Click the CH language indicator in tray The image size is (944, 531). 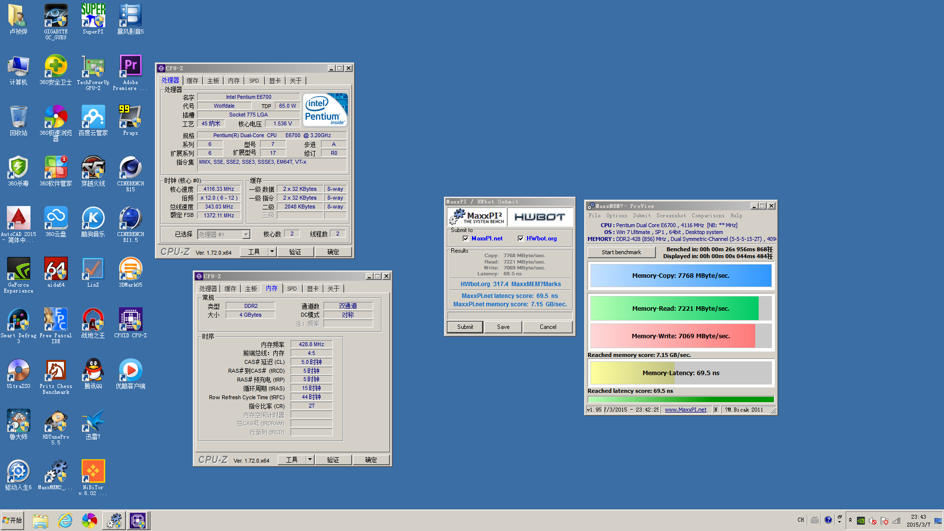[x=800, y=520]
